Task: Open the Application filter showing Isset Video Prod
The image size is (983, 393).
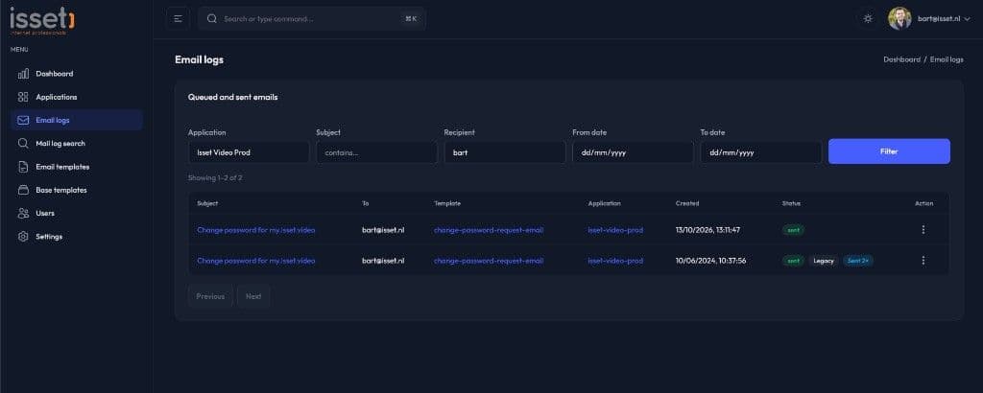Action: pos(249,152)
